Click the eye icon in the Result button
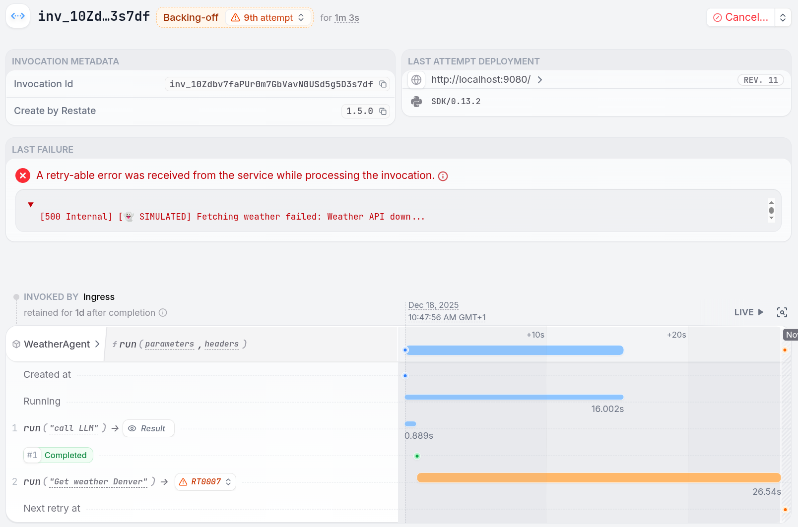 pyautogui.click(x=132, y=428)
